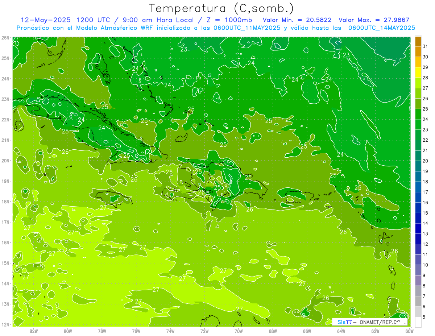
Task: Click the color bar value label 15
Action: coord(425,213)
